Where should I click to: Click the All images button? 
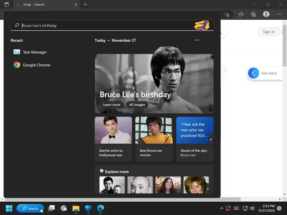pyautogui.click(x=137, y=105)
